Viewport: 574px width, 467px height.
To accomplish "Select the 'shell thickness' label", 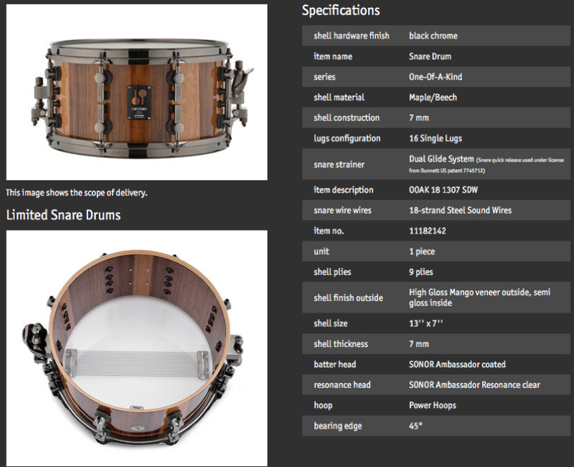I will 341,343.
